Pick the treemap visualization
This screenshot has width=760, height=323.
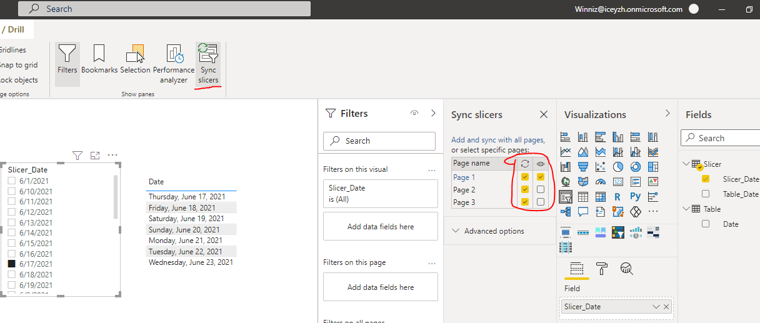pyautogui.click(x=653, y=167)
